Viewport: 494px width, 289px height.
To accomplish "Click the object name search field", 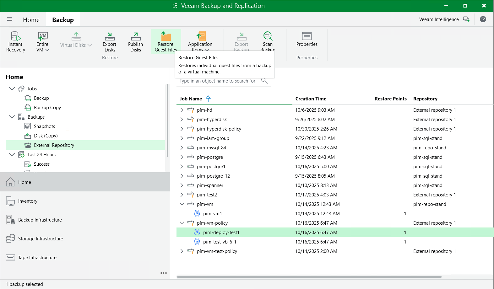I will tap(219, 81).
